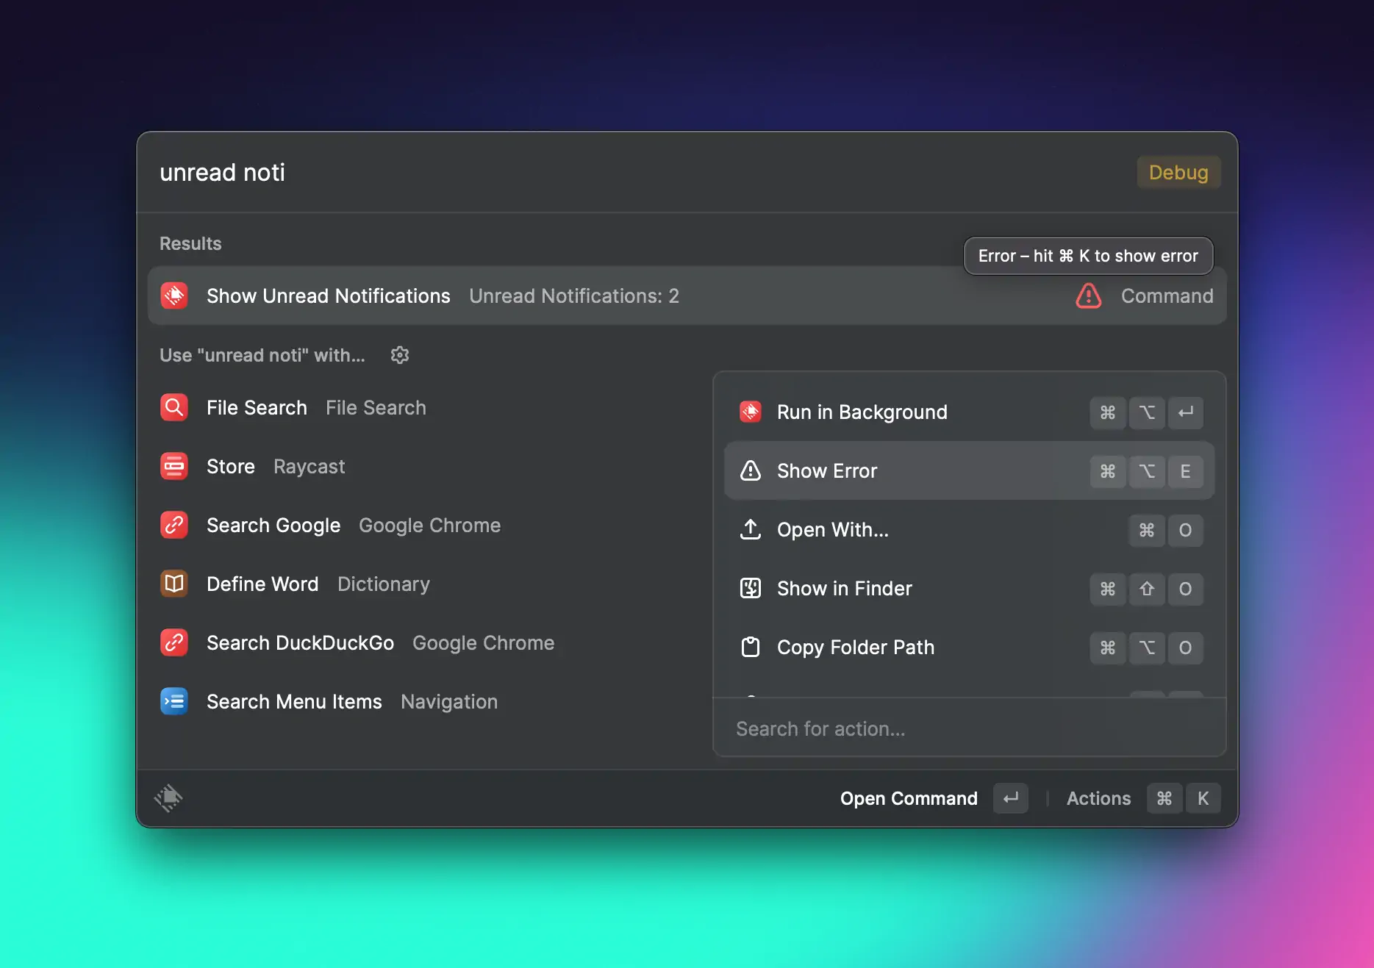Click the Search Google fallback command

273,526
